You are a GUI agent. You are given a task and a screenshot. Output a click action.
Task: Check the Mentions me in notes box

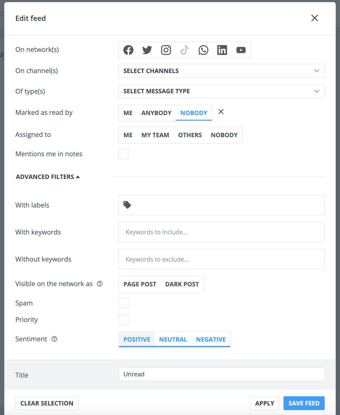[x=123, y=154]
